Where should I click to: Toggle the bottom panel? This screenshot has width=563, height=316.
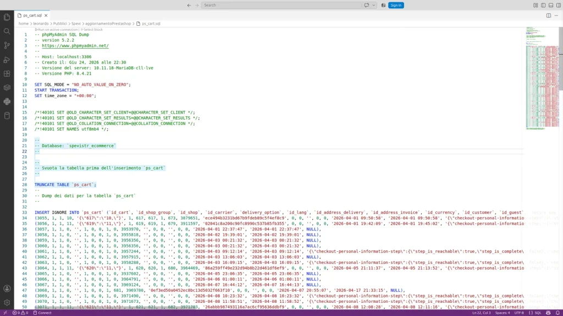point(551,5)
